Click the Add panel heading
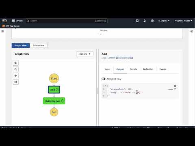This screenshot has height=146, width=195. 104,54
